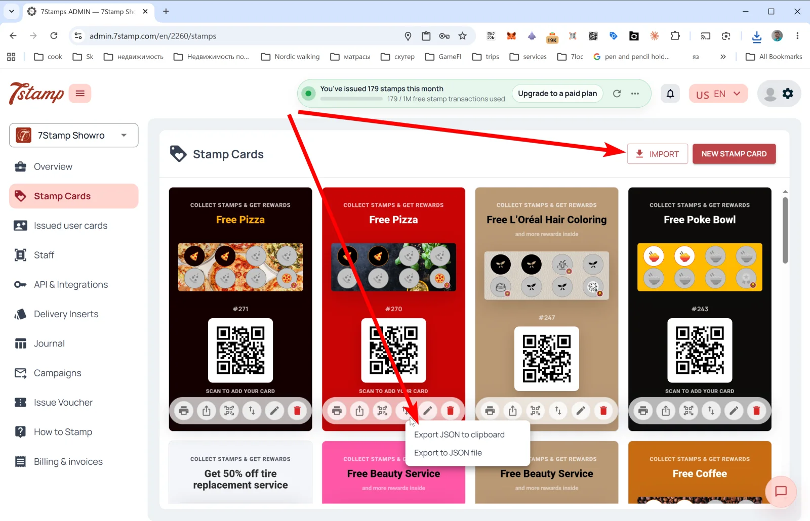Delete the Free Pizza #271 card
The width and height of the screenshot is (810, 521).
[297, 411]
